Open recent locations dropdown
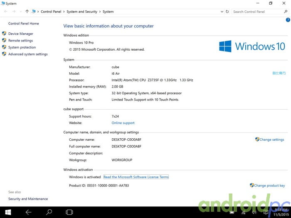This screenshot has height=218, width=291. point(20,12)
